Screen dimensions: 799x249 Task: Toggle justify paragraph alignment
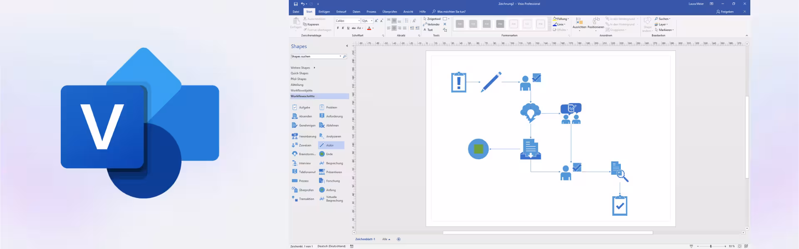(x=404, y=28)
